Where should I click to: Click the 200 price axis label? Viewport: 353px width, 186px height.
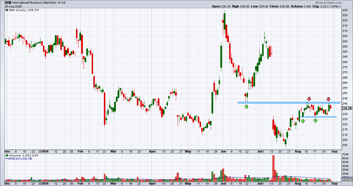(x=345, y=145)
